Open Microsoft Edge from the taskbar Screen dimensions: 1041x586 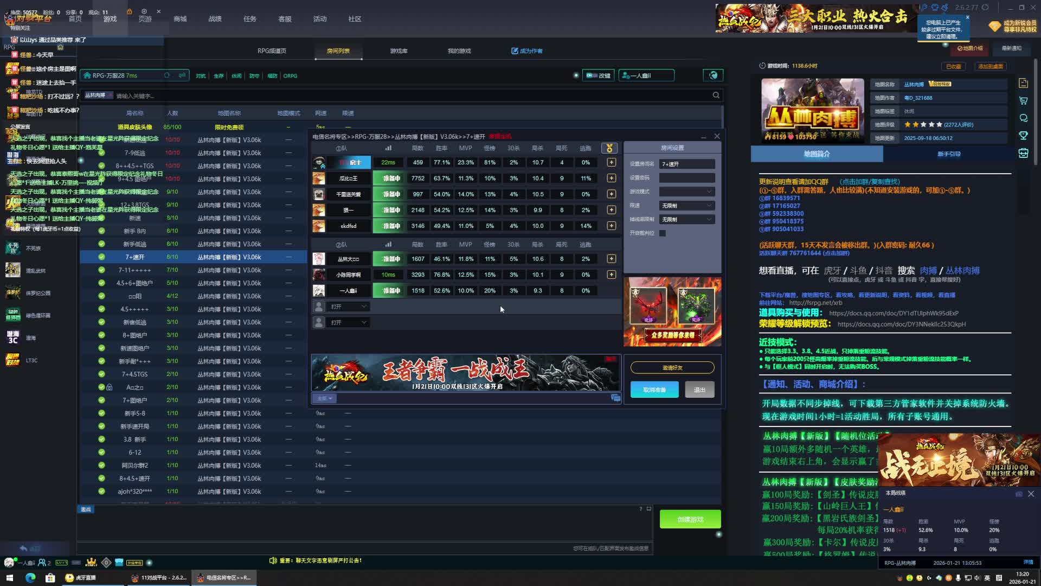pyautogui.click(x=30, y=578)
